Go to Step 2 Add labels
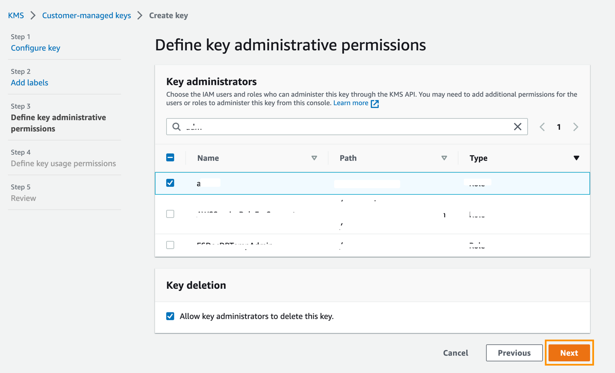Screen dimensions: 615x373 click(x=29, y=82)
